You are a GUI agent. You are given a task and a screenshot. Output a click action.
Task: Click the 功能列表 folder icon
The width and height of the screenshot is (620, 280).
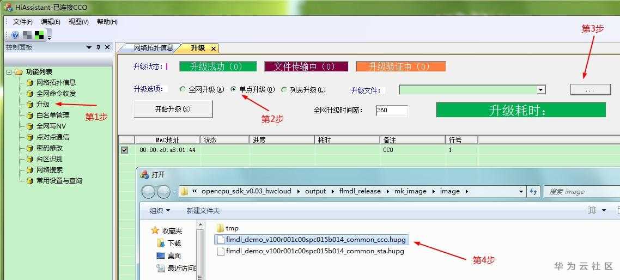(19, 72)
